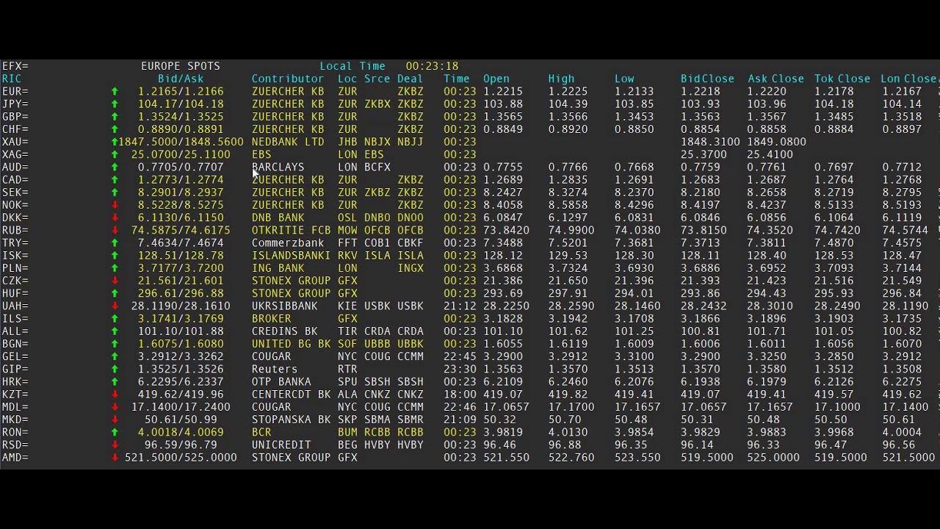Click the EFX= page code

(x=15, y=66)
